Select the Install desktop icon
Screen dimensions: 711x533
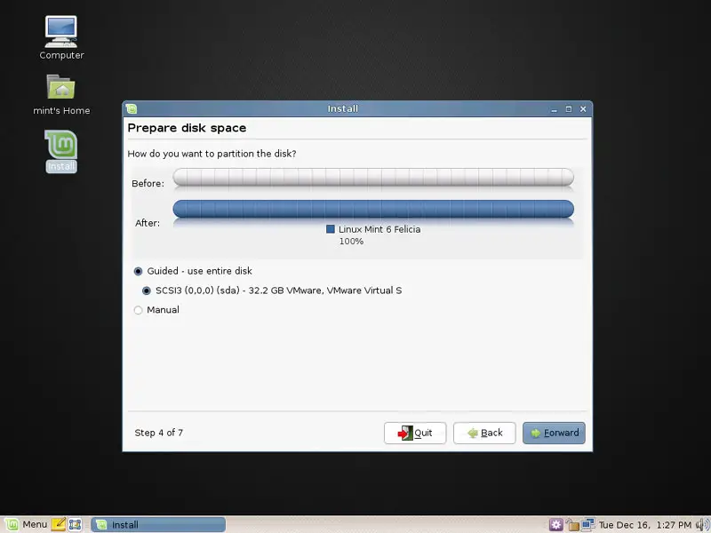(61, 151)
